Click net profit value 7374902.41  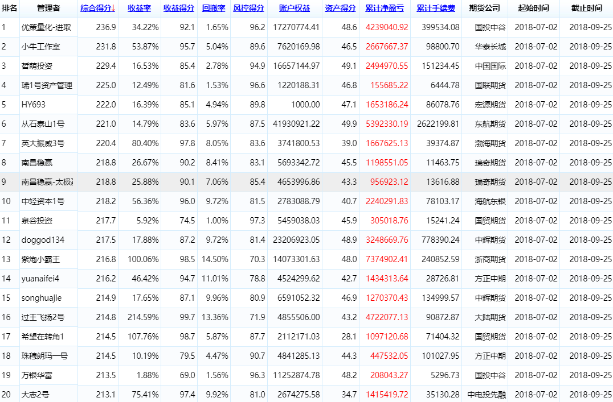pos(387,259)
